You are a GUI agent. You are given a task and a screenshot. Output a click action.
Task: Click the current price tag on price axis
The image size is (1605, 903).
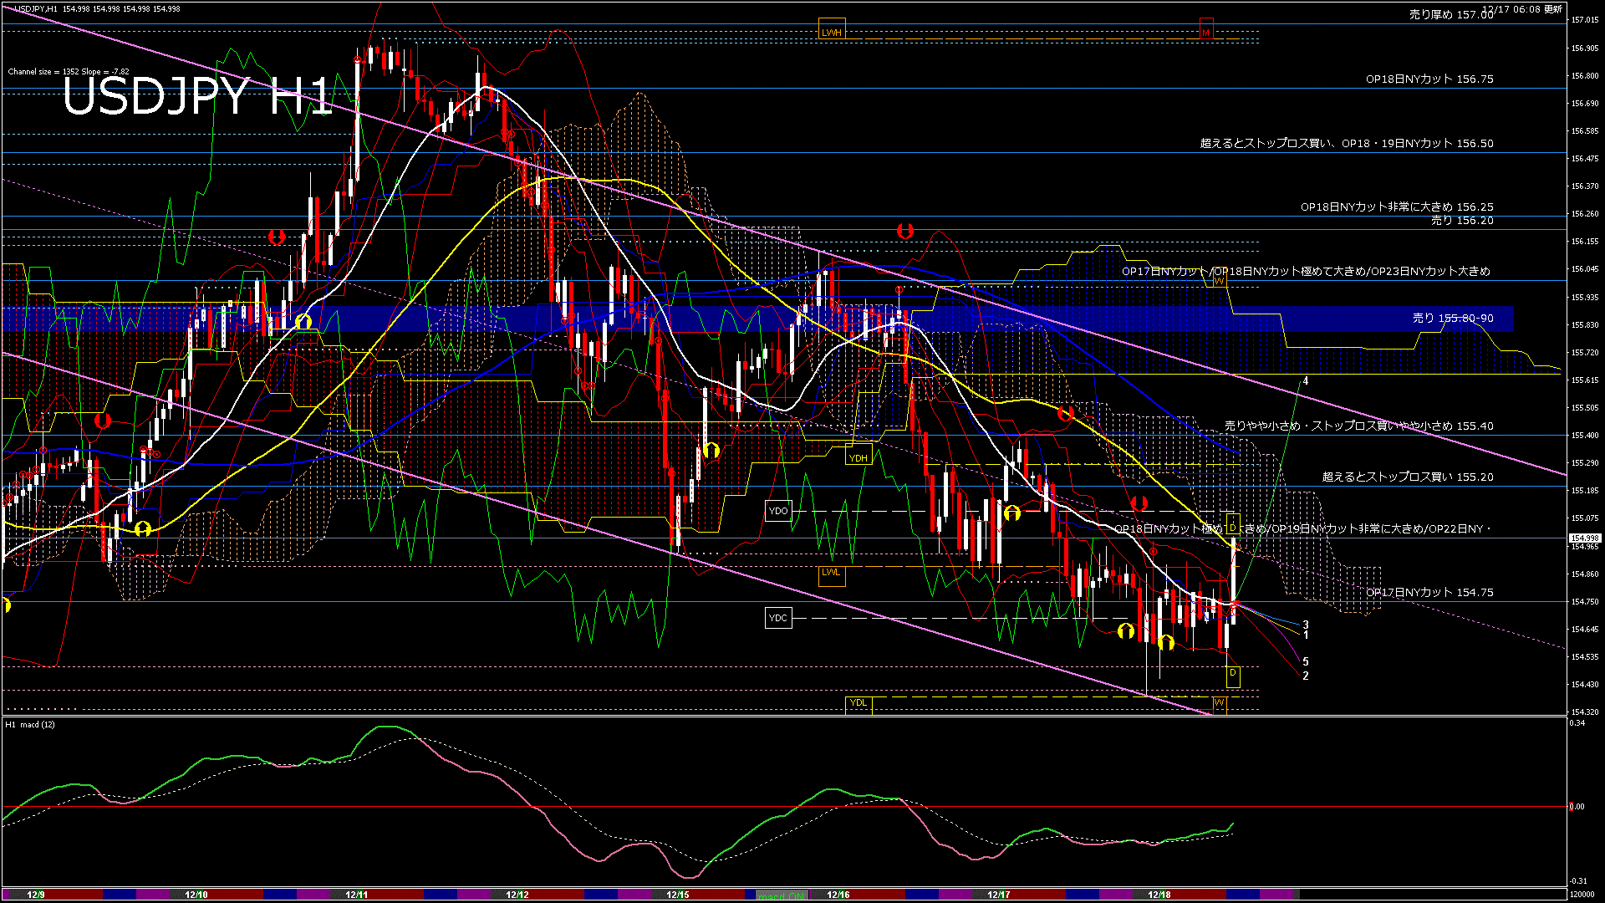(1584, 538)
